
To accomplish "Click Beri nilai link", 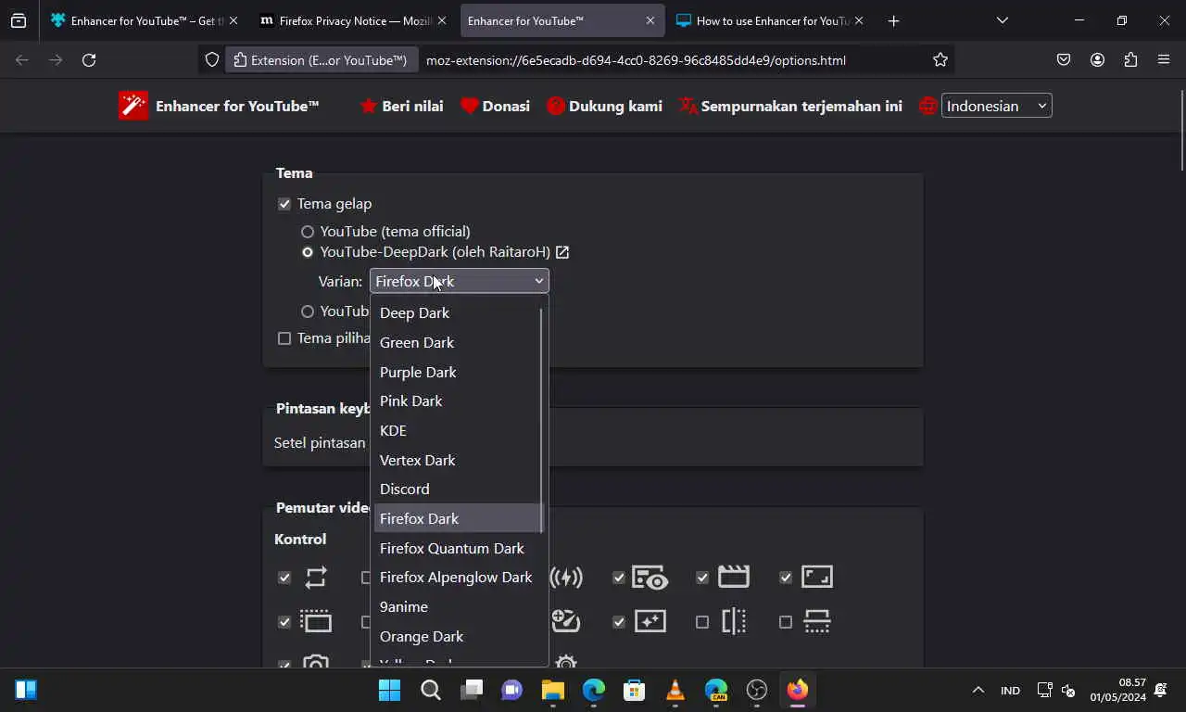I will point(401,106).
